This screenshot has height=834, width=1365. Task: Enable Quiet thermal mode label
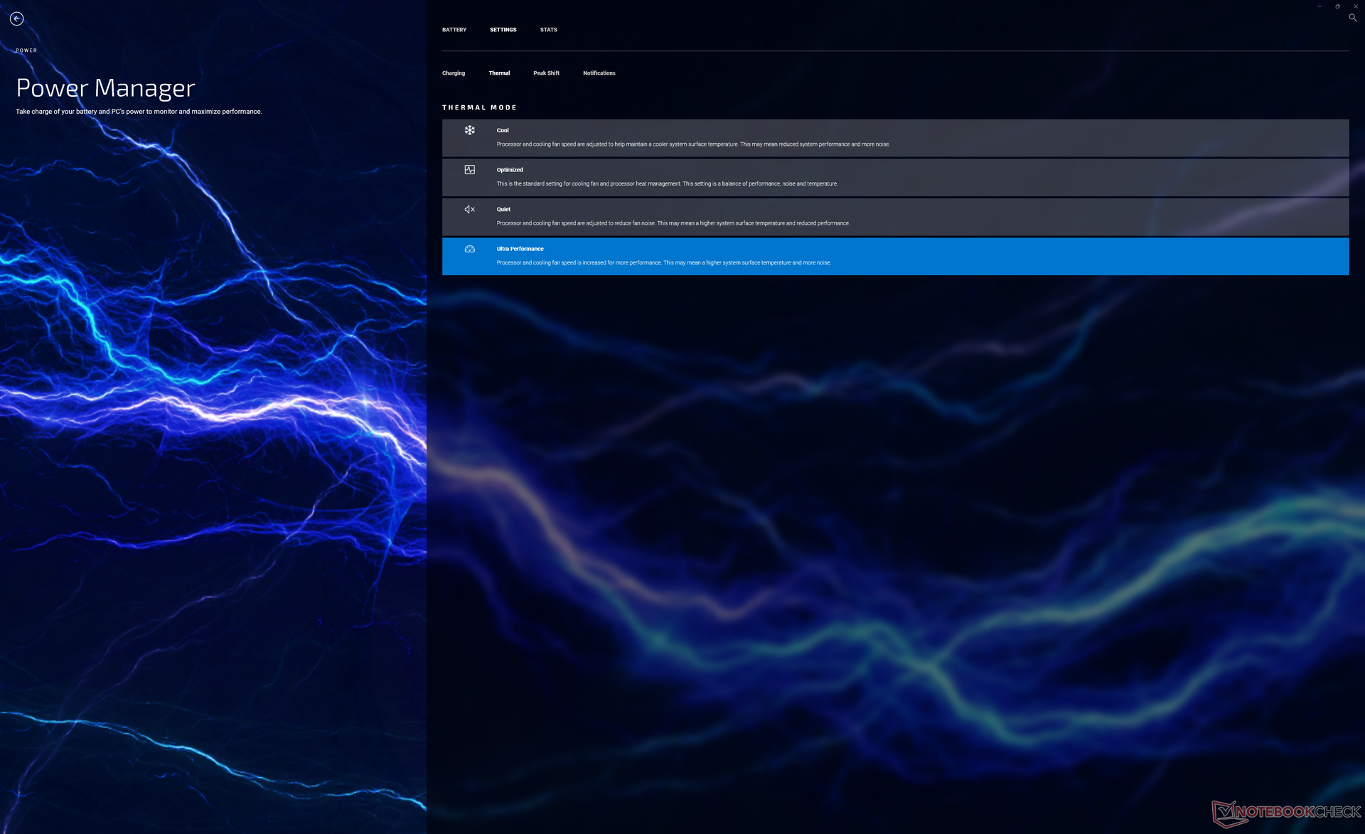503,209
